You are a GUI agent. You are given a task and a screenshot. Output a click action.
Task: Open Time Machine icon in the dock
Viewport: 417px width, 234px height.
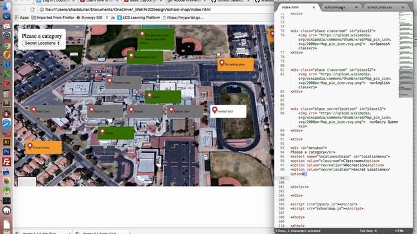point(7,36)
